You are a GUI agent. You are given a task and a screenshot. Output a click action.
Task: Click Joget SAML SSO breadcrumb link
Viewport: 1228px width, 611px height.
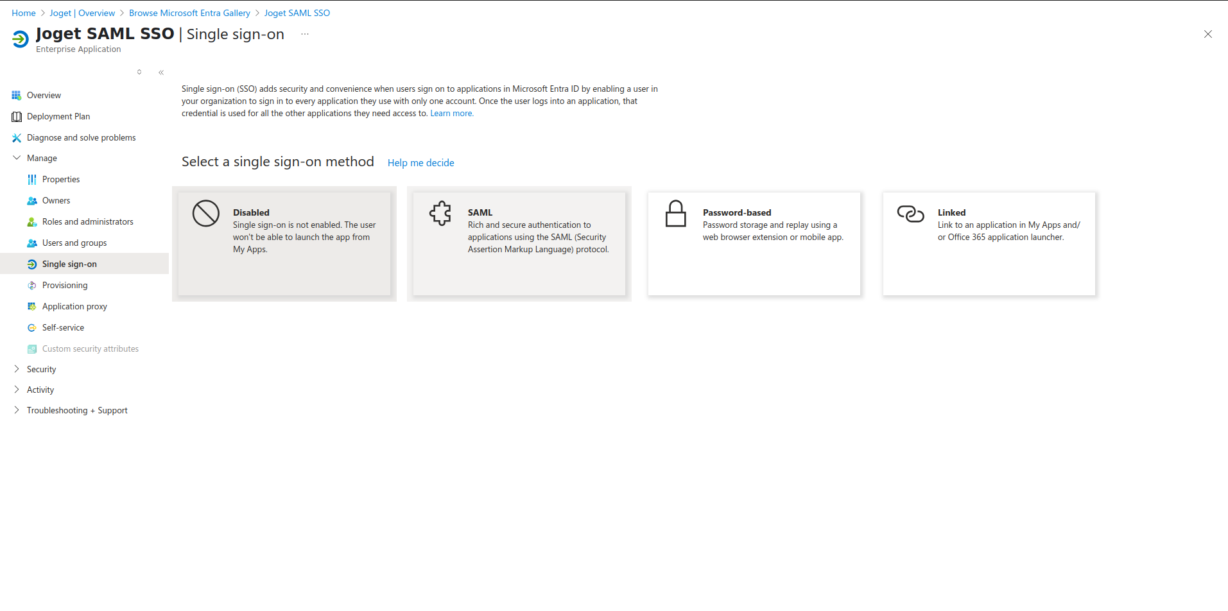(297, 13)
